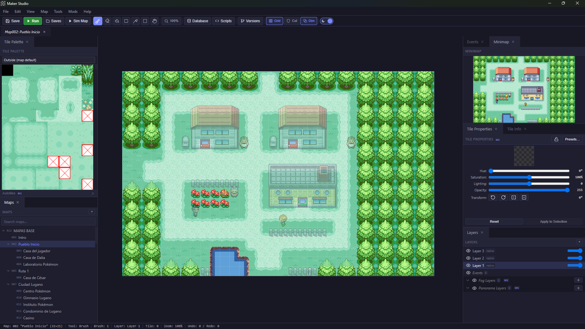Click the Saturation slider
Image resolution: width=585 pixels, height=329 pixels.
pyautogui.click(x=529, y=177)
